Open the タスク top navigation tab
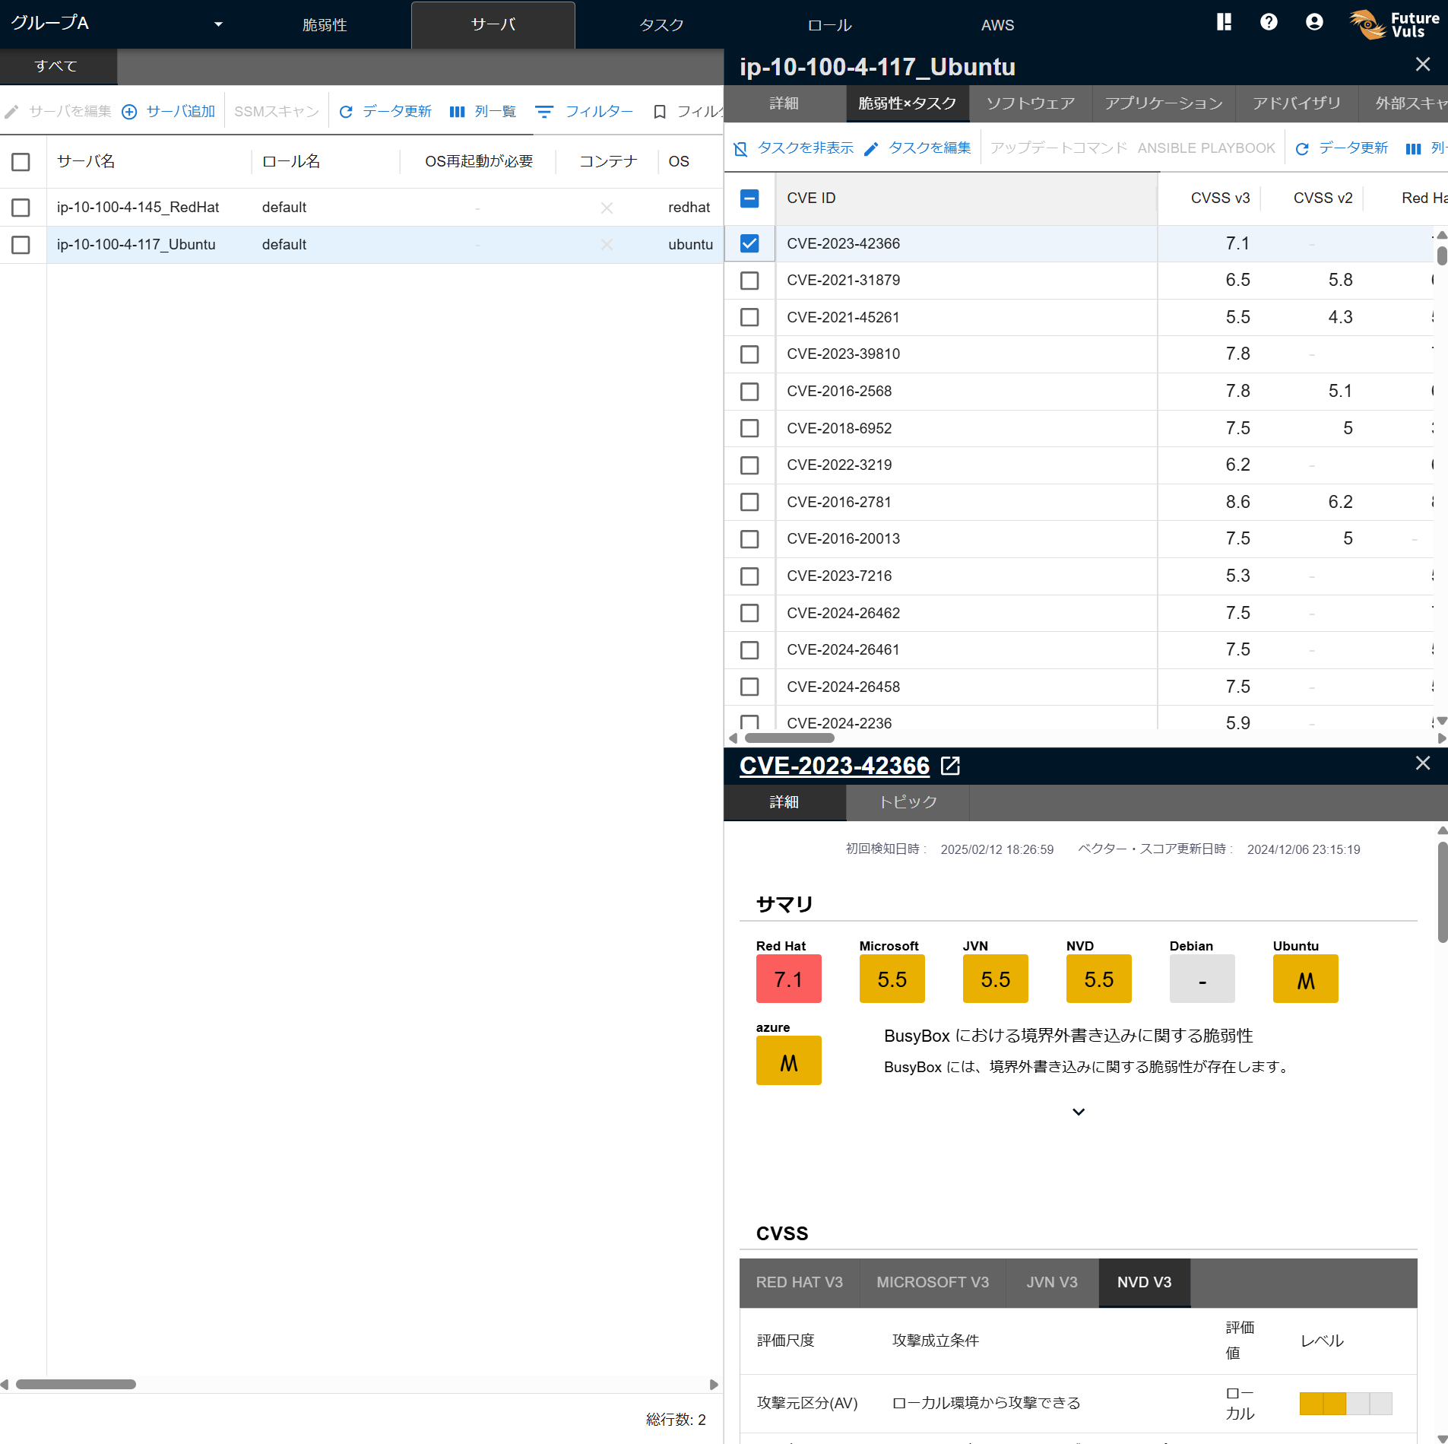The image size is (1448, 1444). click(x=661, y=25)
